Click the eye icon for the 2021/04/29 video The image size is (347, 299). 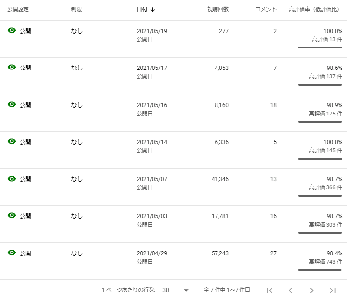click(x=12, y=253)
